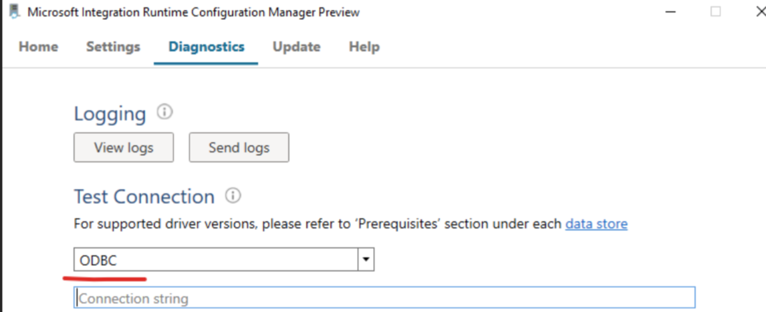
Task: Click the Test Connection section heading
Action: [x=144, y=197]
